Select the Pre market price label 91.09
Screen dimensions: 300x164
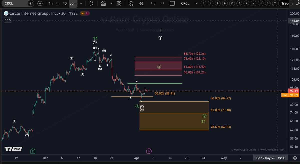pos(291,95)
